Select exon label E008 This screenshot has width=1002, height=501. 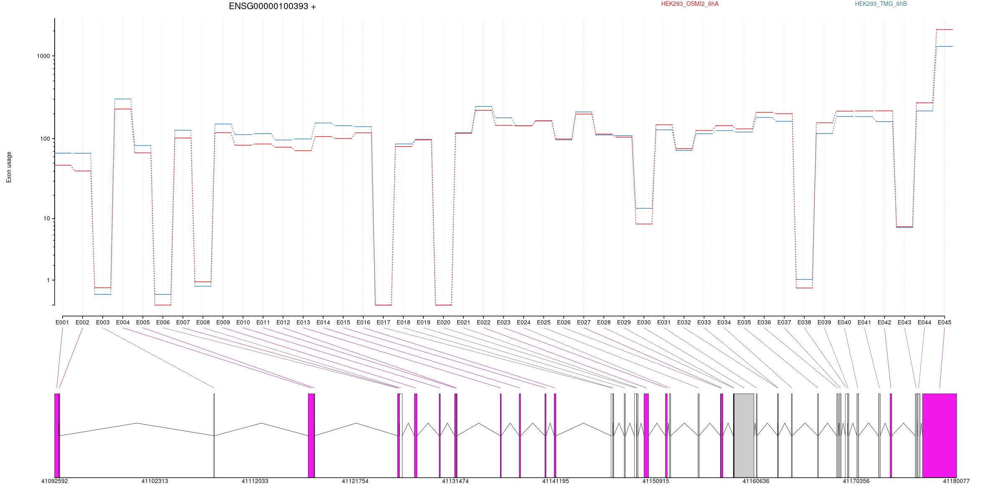(x=203, y=322)
